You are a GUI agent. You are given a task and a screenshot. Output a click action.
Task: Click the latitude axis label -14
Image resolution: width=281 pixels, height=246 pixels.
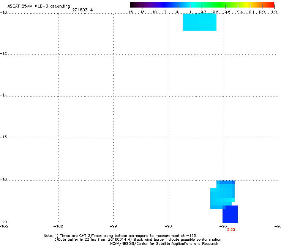pyautogui.click(x=3, y=95)
